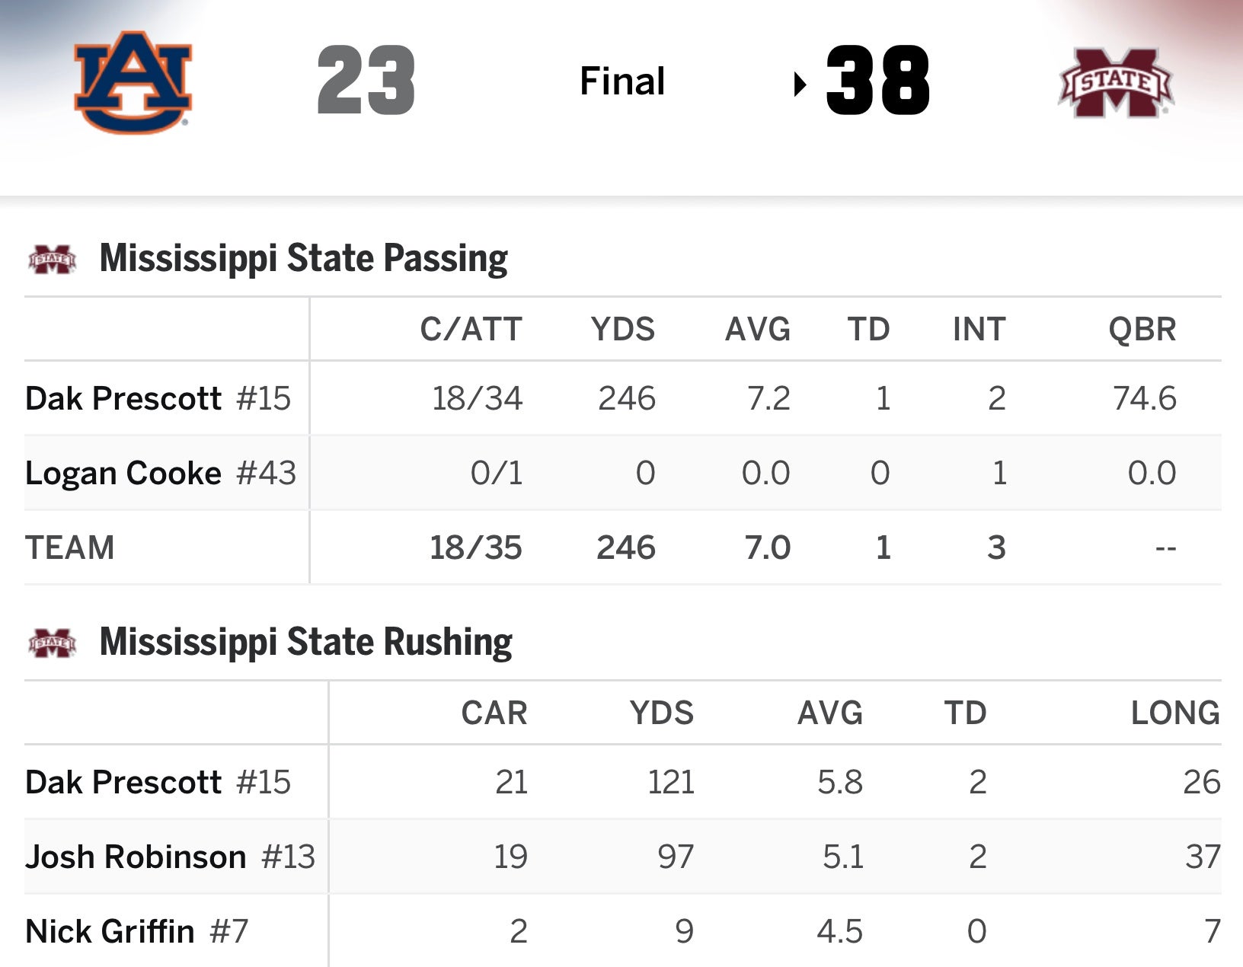Viewport: 1243px width, 967px height.
Task: Click the TEAM totals row label
Action: coord(70,547)
